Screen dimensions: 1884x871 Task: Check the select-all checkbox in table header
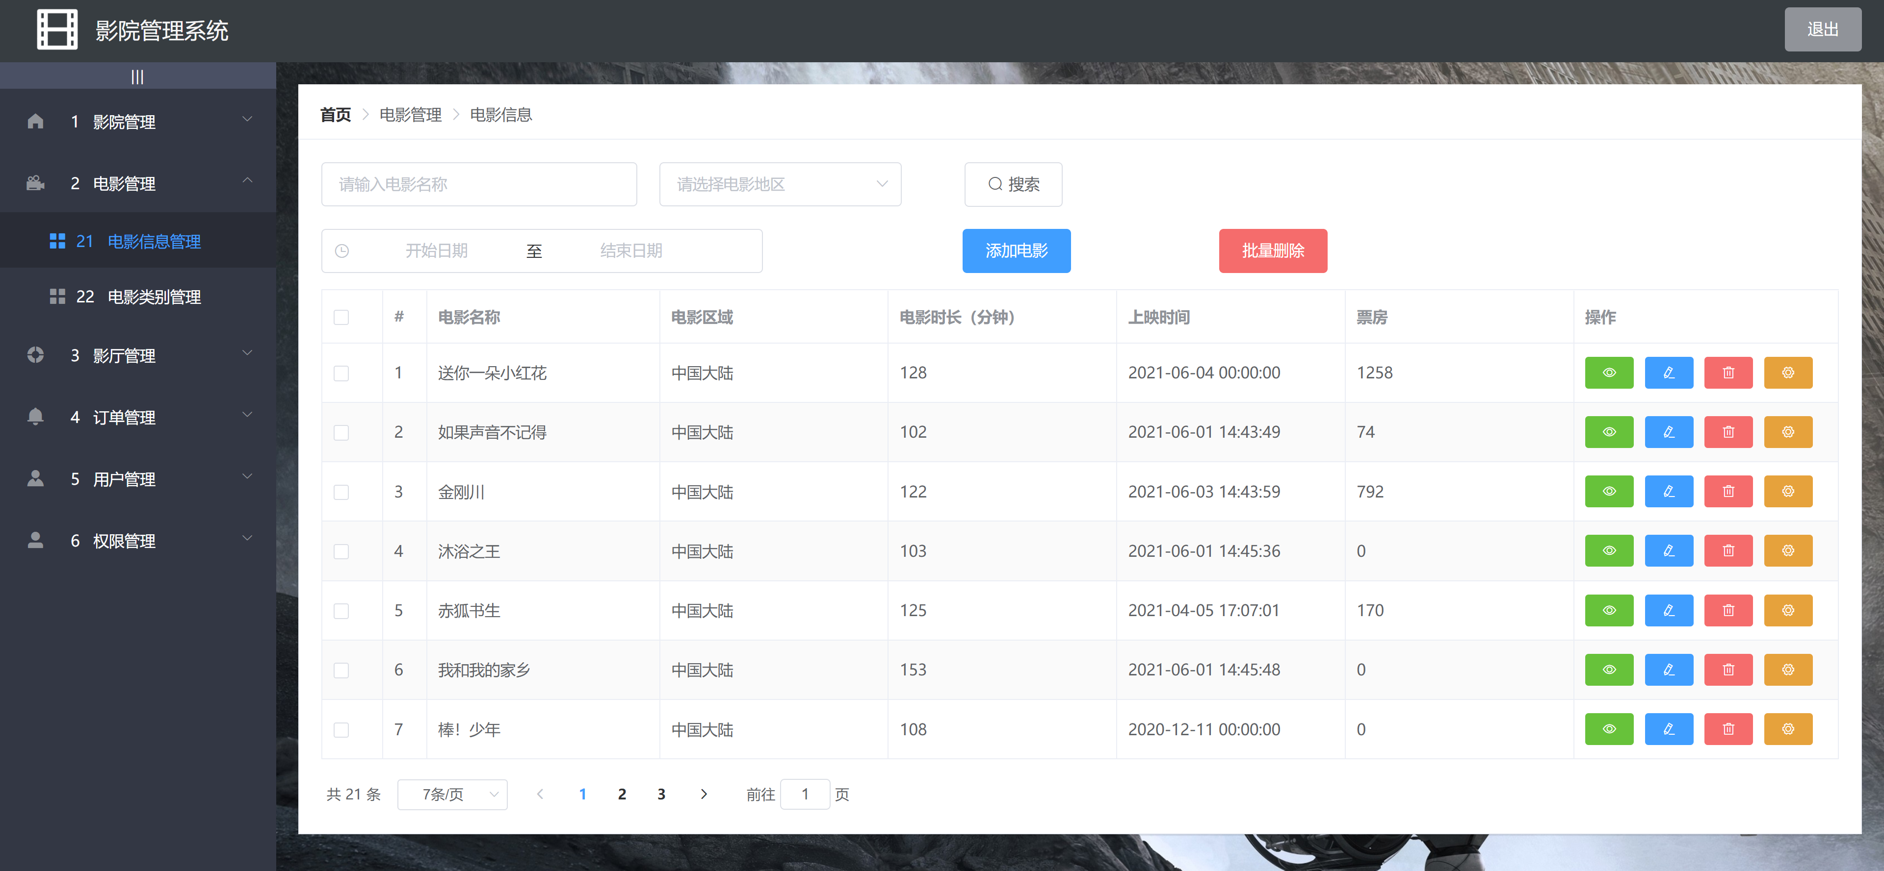click(341, 317)
